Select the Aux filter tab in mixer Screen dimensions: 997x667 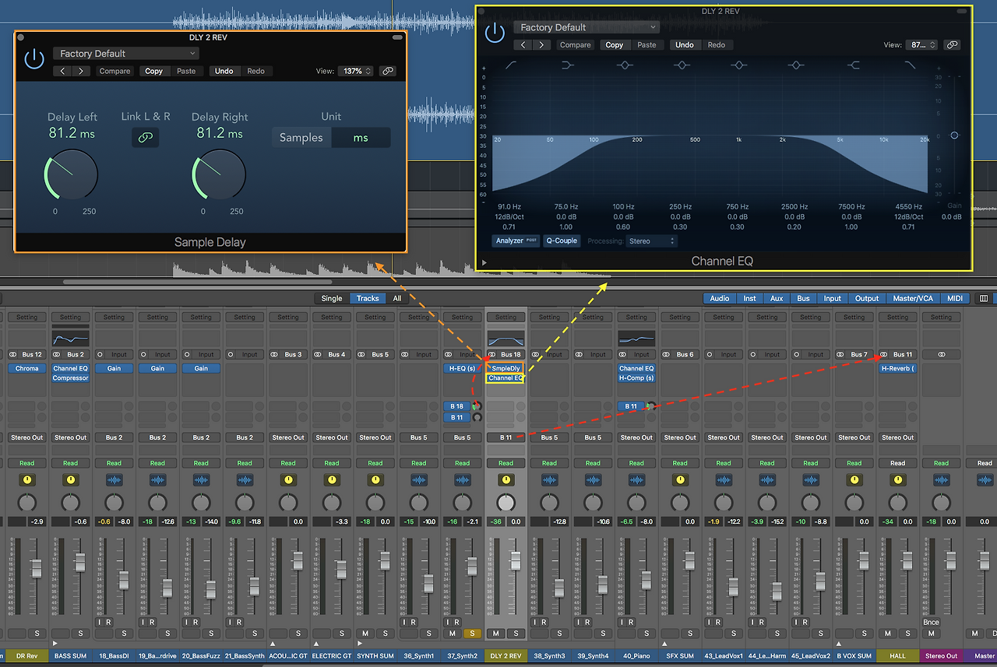pos(777,298)
